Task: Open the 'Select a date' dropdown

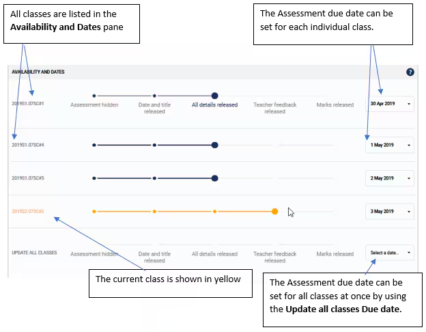Action: click(390, 253)
